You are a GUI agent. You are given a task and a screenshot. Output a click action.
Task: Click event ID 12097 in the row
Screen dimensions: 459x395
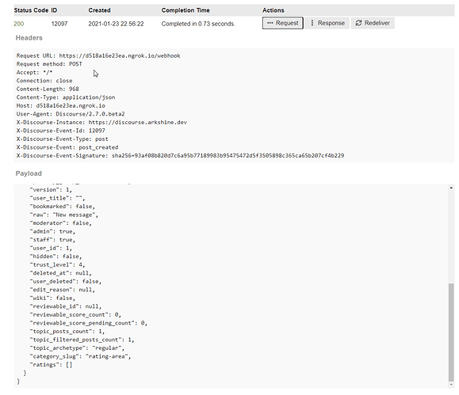[x=59, y=24]
